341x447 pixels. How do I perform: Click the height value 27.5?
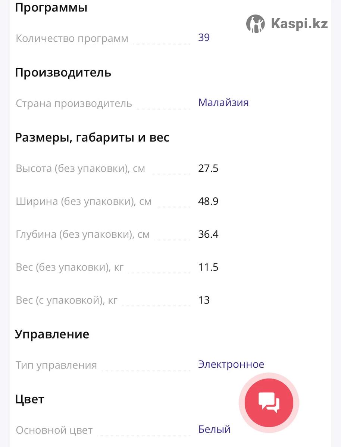(208, 169)
